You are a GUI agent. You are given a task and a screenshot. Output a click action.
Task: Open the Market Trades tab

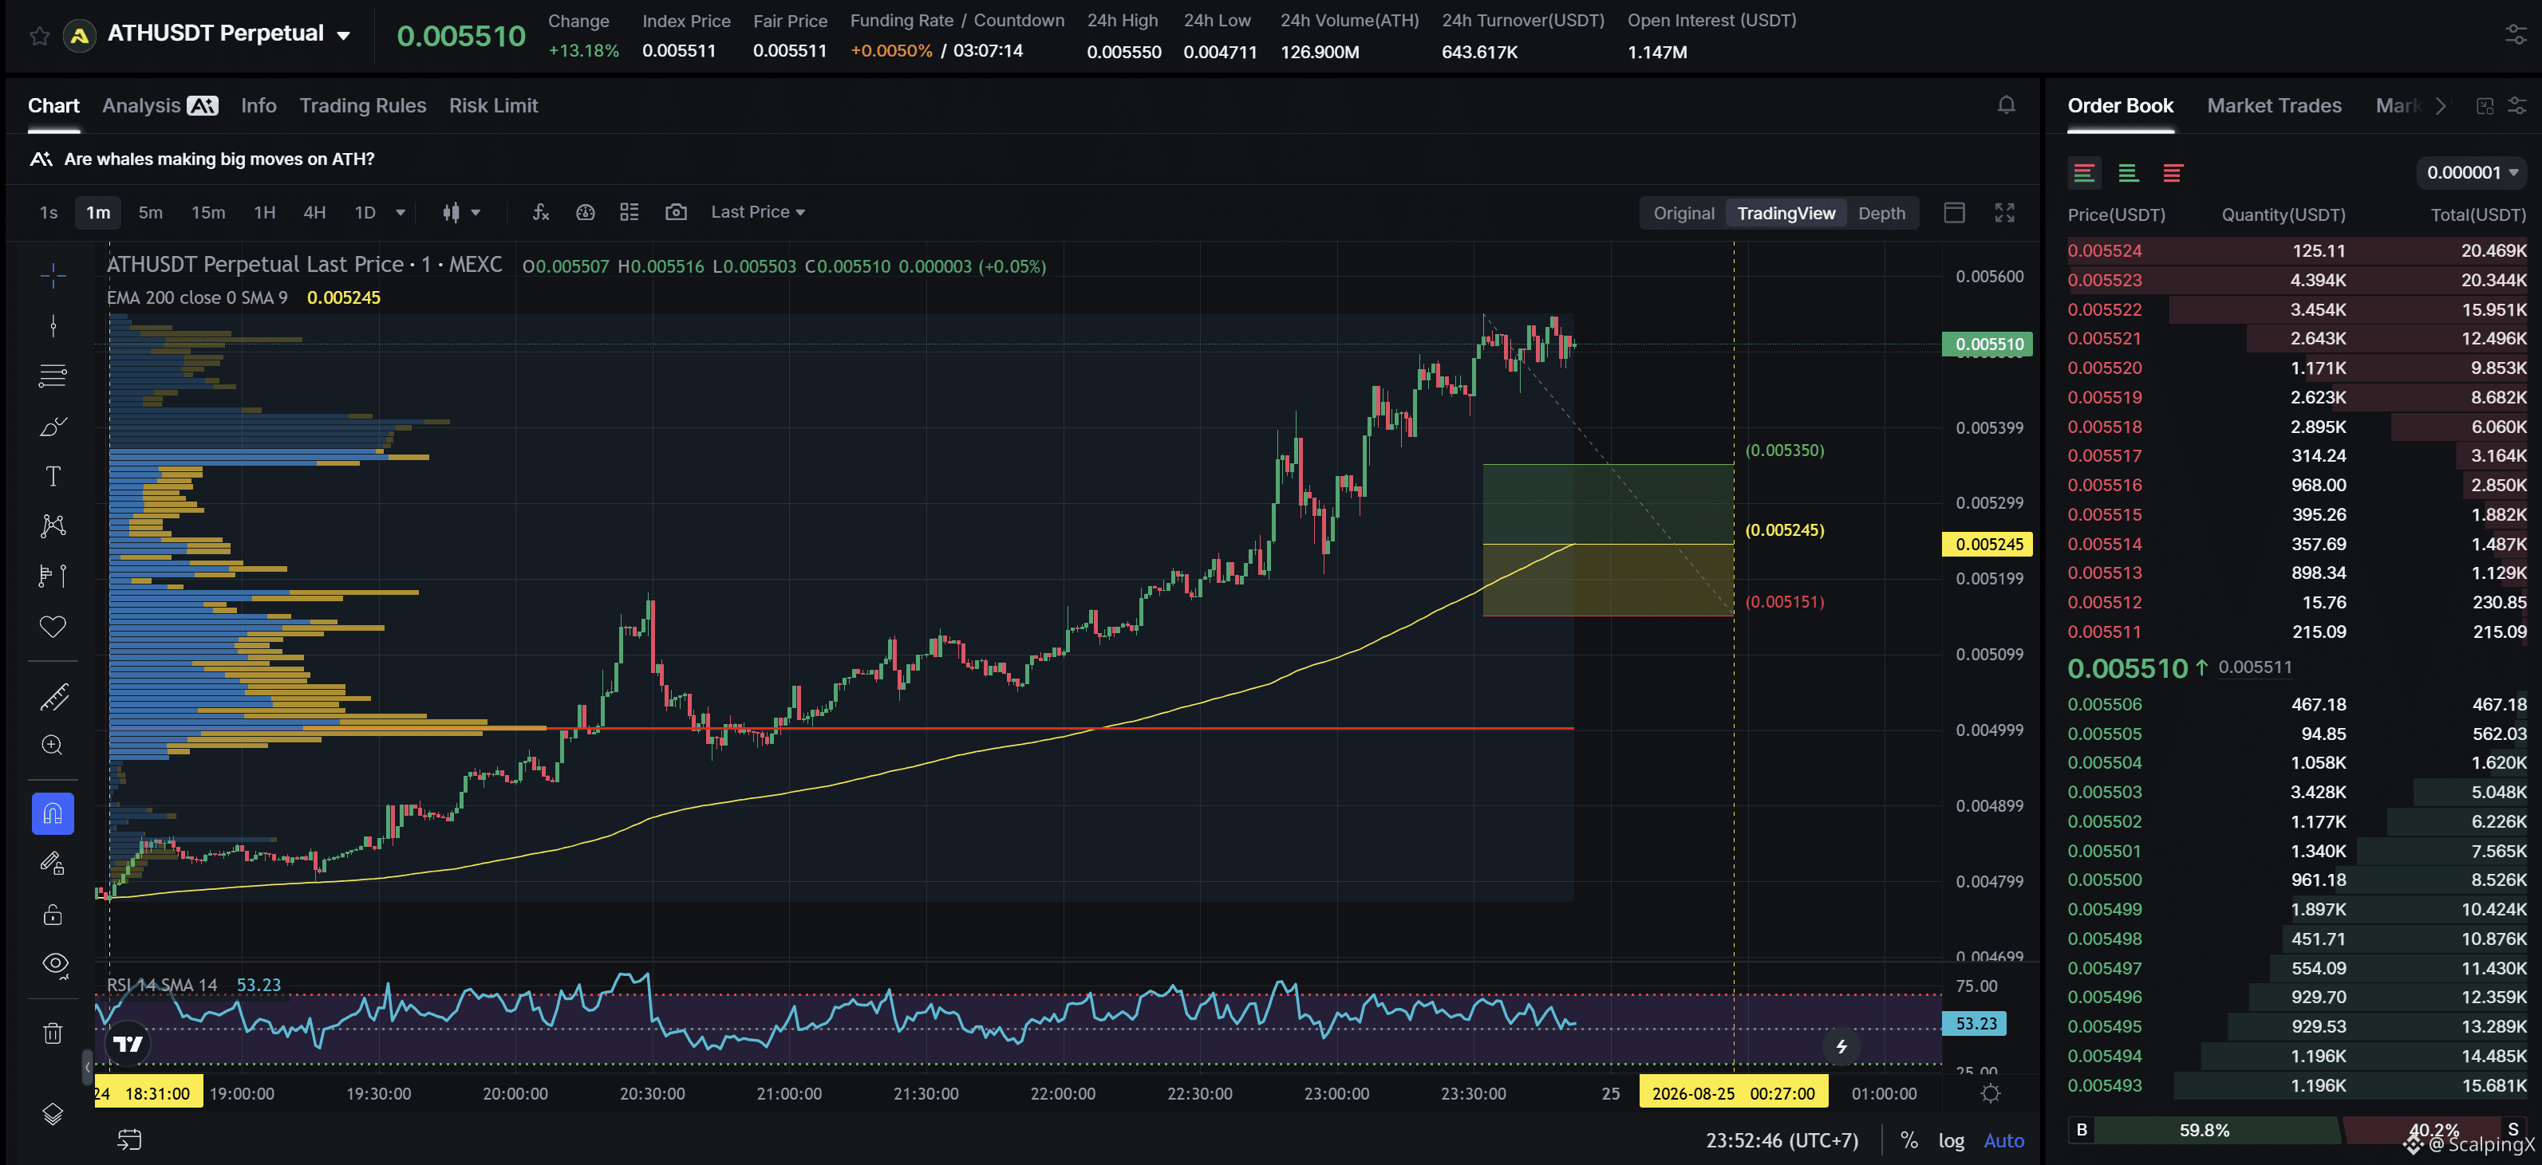[2274, 105]
